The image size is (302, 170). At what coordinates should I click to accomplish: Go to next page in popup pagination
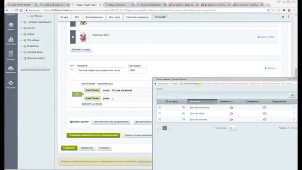click(170, 128)
